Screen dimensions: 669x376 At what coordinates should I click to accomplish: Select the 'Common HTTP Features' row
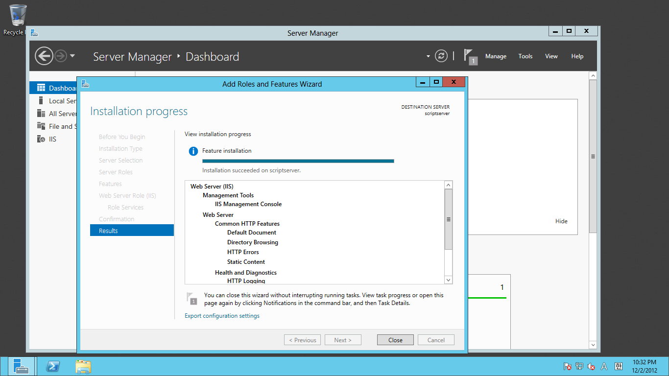pos(247,224)
